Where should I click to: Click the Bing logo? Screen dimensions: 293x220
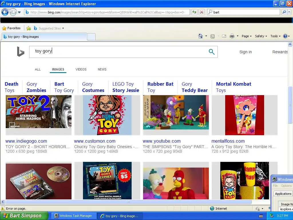(x=21, y=52)
